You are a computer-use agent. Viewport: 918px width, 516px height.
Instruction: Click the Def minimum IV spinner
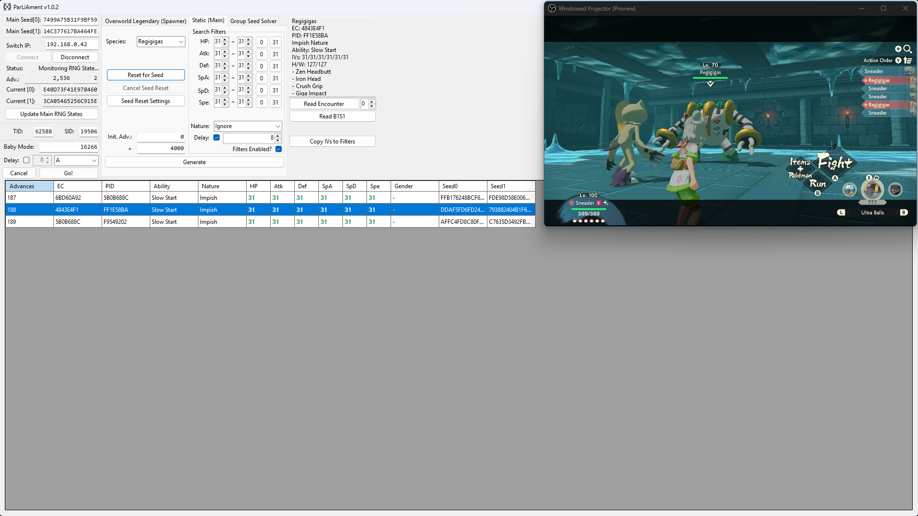coord(221,66)
